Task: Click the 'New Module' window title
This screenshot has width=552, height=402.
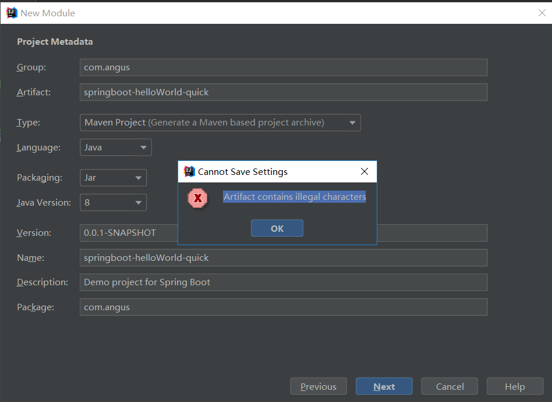Action: coord(48,13)
